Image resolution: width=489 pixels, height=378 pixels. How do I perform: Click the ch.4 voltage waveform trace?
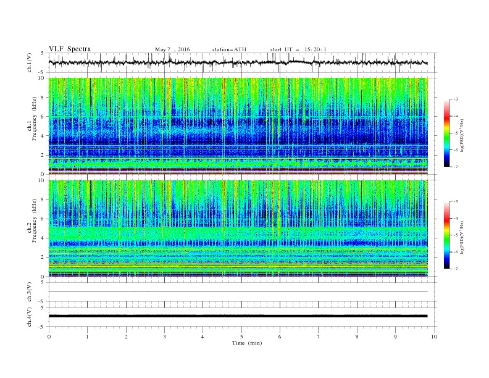tap(238, 316)
